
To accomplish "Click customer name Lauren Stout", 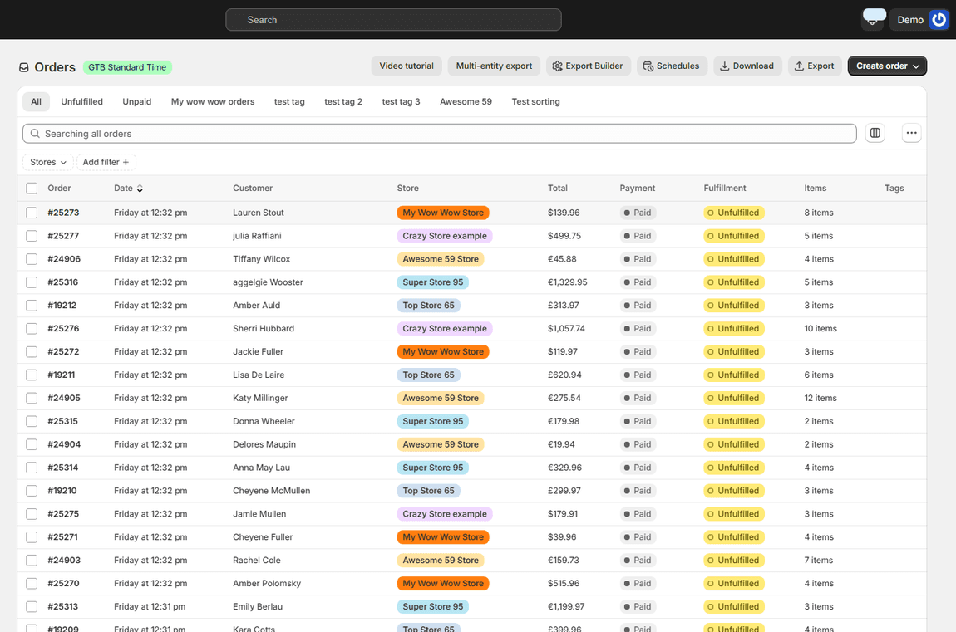I will coord(259,213).
